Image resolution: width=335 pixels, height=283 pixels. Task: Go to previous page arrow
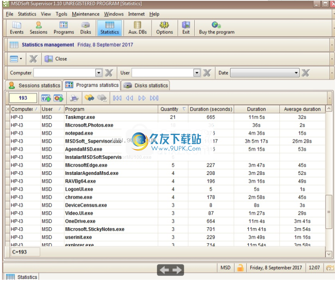click(129, 98)
